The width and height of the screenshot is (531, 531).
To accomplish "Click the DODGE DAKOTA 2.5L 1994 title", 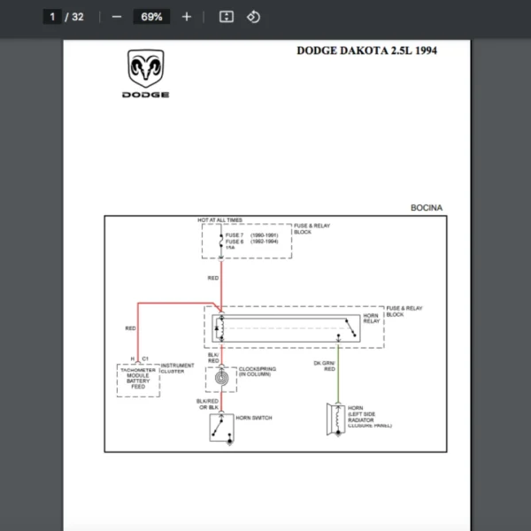I will 366,50.
